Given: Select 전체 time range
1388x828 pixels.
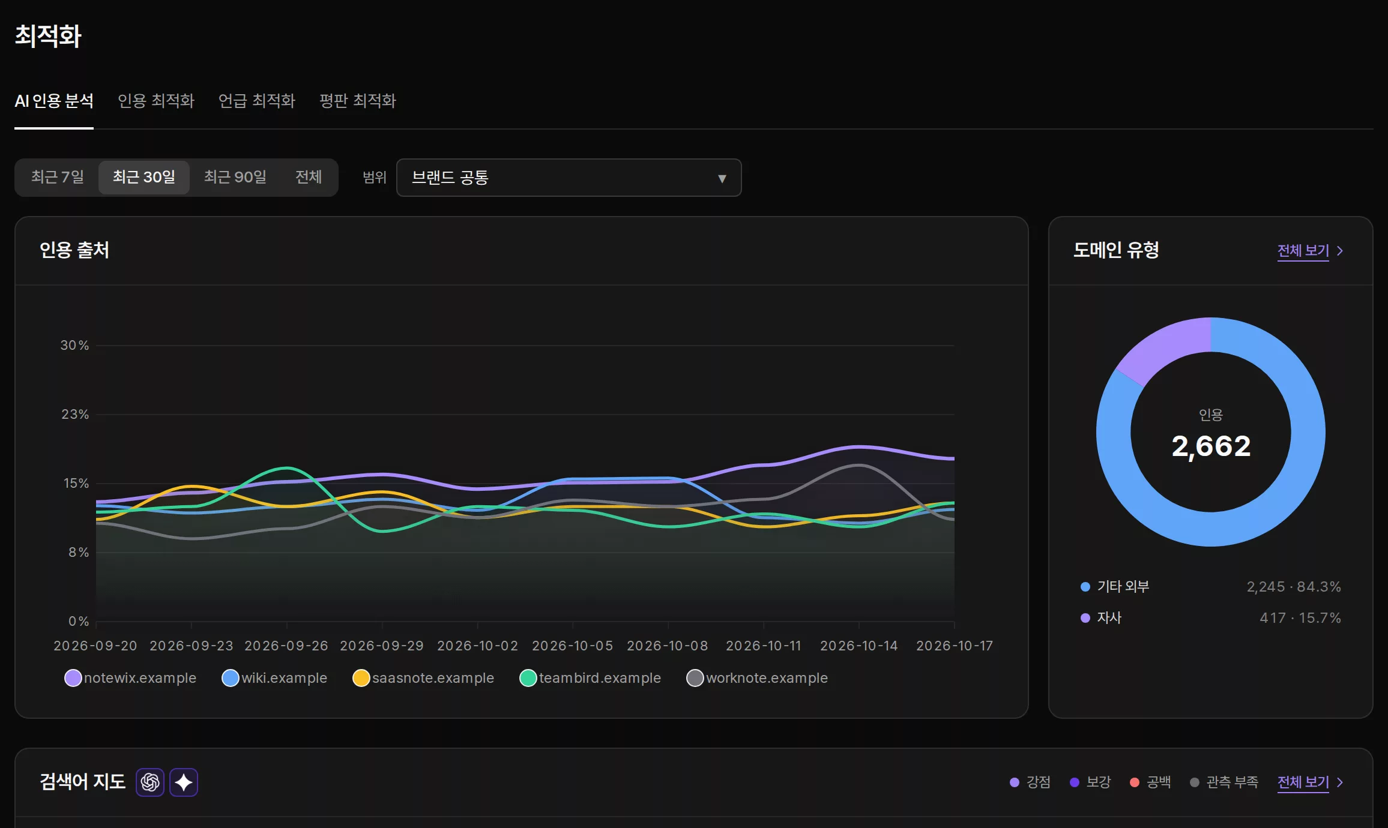Looking at the screenshot, I should [309, 177].
